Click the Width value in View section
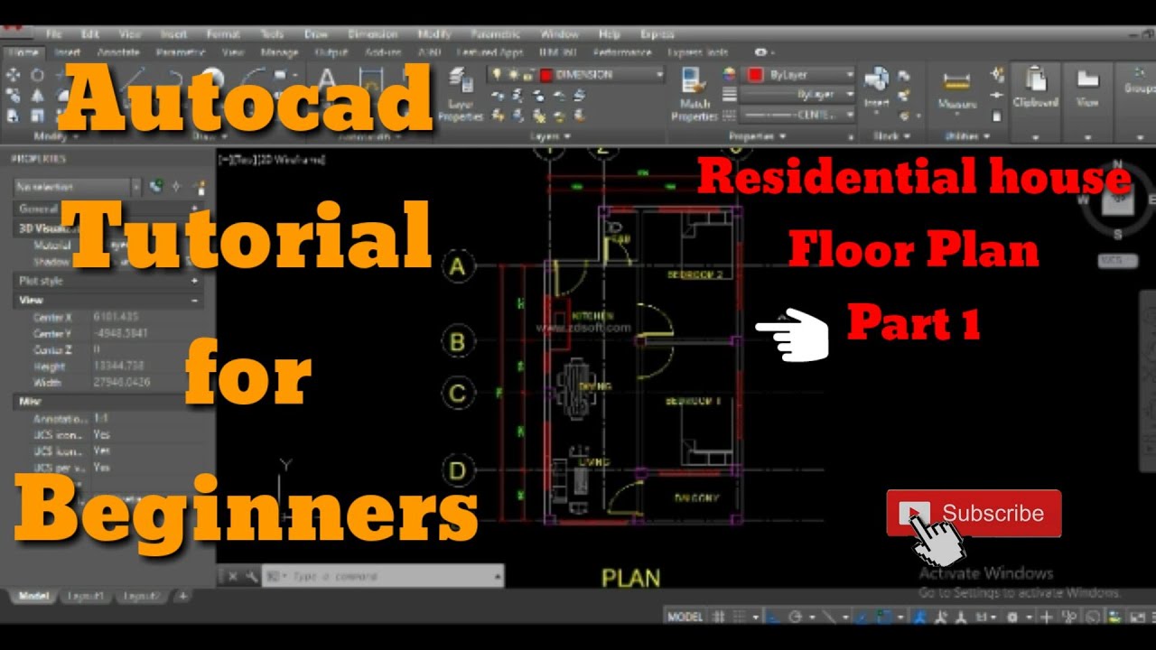 [122, 383]
